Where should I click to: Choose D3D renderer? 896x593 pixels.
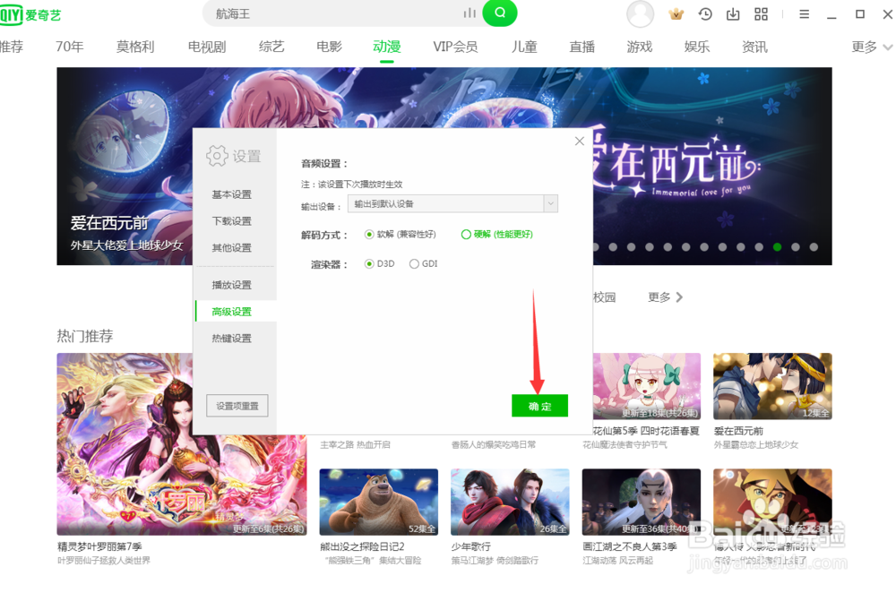point(379,263)
